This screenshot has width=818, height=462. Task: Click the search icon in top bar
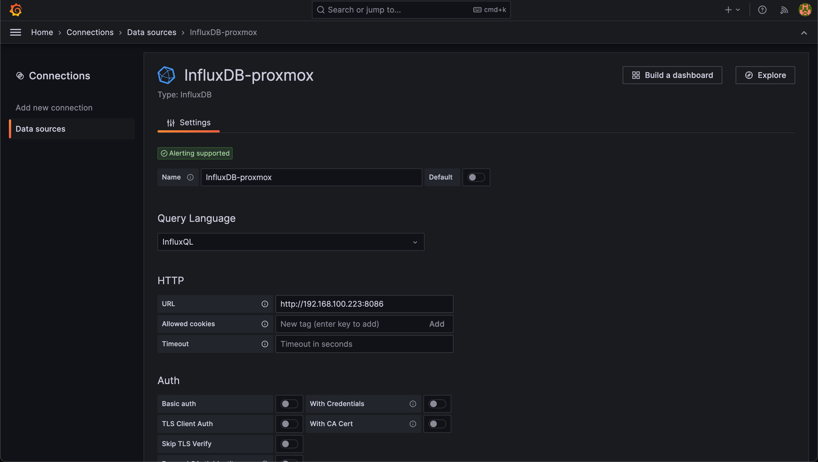(x=320, y=9)
